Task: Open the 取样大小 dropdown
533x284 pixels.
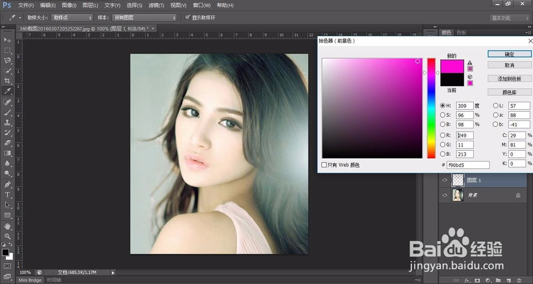Action: click(x=72, y=18)
